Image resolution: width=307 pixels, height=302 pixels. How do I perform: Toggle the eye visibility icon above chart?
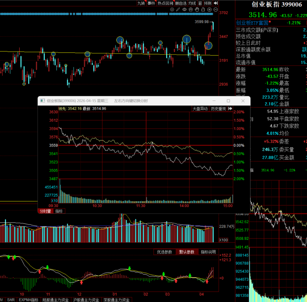click(184, 9)
